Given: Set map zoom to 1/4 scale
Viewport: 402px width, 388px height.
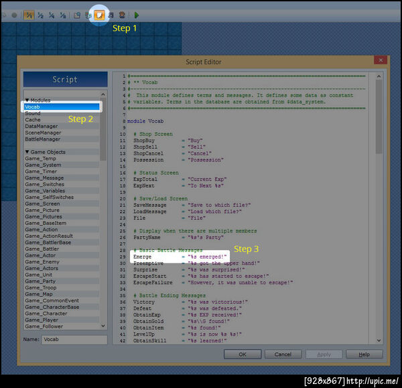Looking at the screenshot, I should 52,15.
